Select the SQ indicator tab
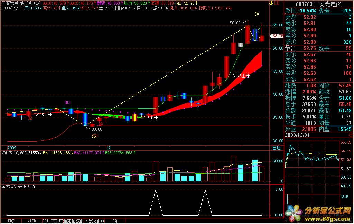The height and width of the screenshot is (224, 354). (x=114, y=221)
